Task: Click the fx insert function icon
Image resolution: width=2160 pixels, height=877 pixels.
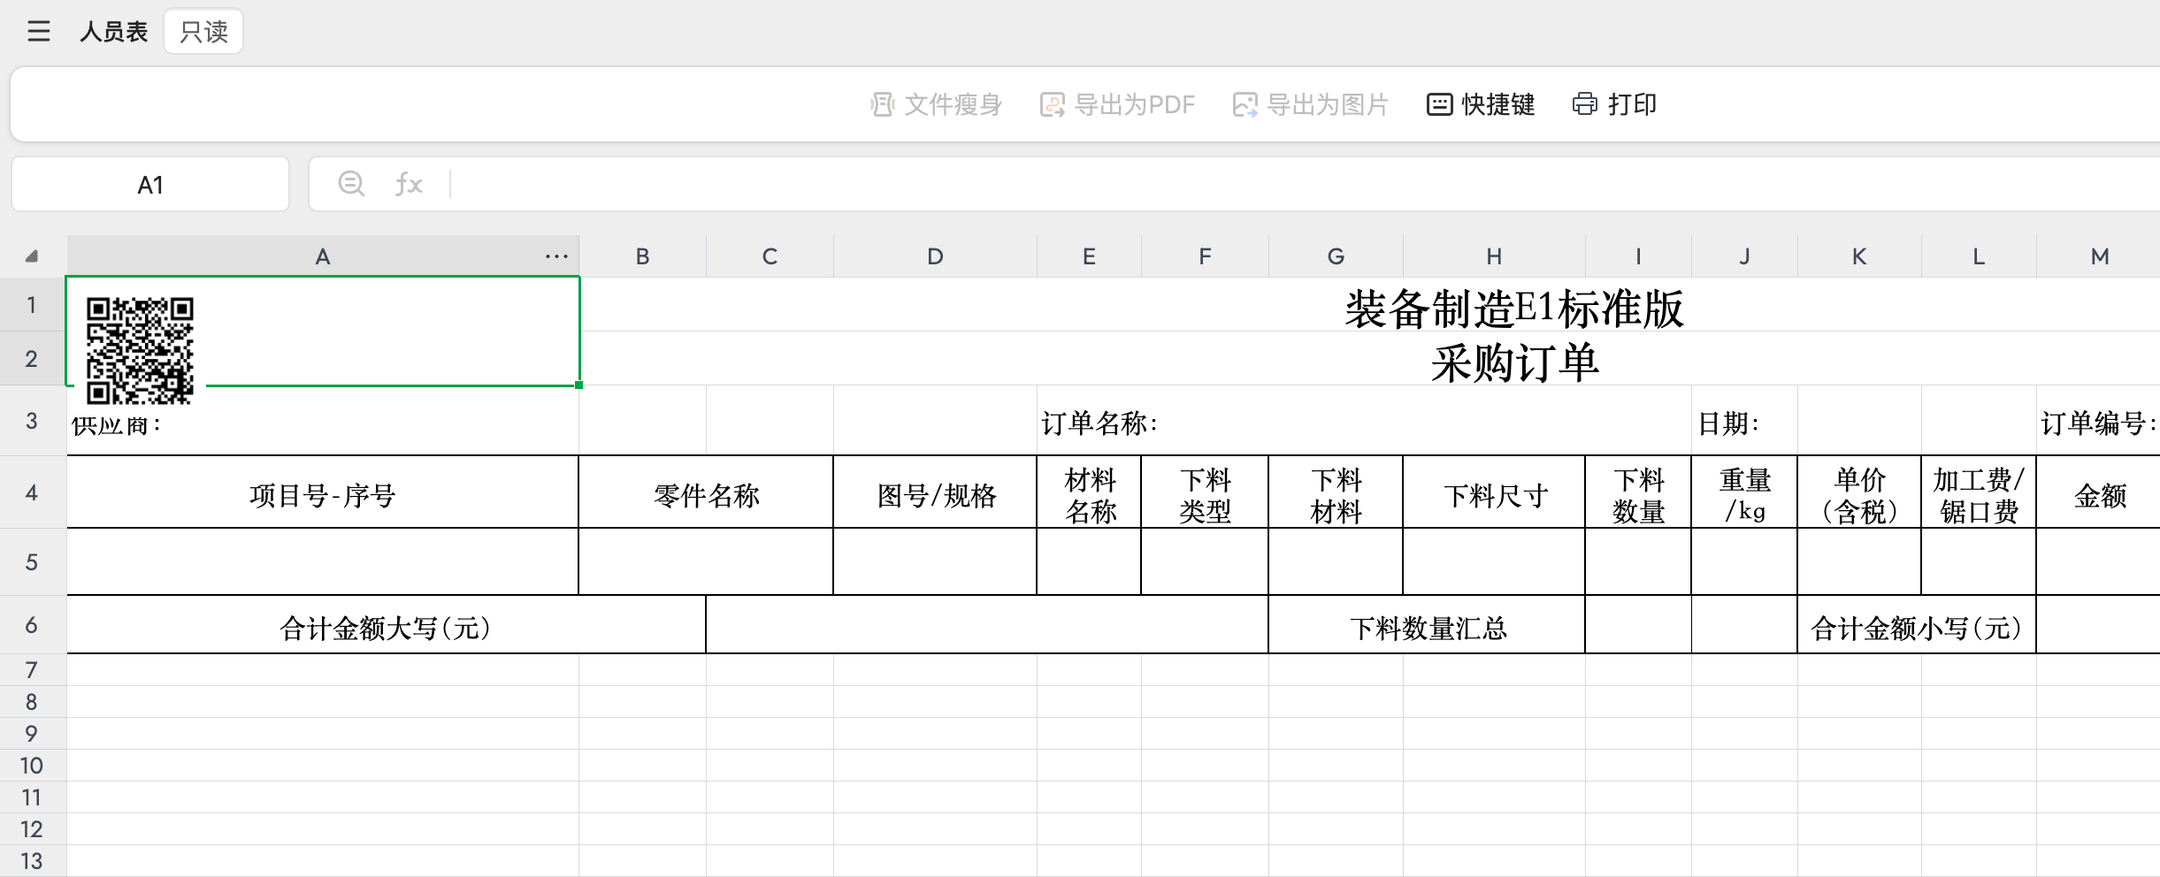Action: coord(409,184)
